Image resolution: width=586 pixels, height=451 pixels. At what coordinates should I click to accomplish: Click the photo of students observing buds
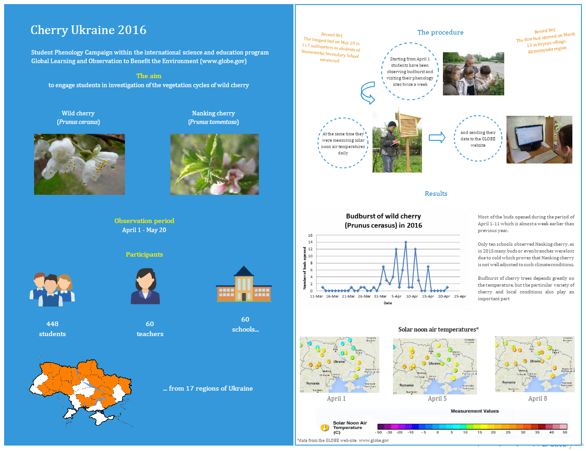pos(473,74)
